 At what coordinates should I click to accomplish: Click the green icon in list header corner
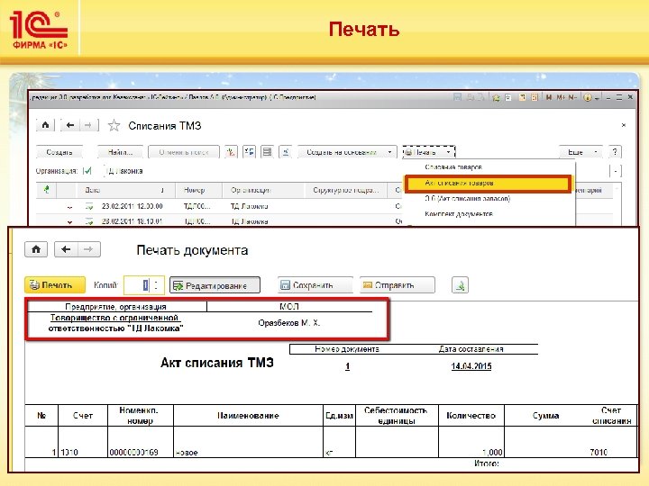point(46,190)
